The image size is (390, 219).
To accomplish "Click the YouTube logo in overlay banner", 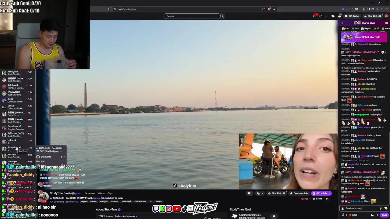I will pyautogui.click(x=176, y=209).
